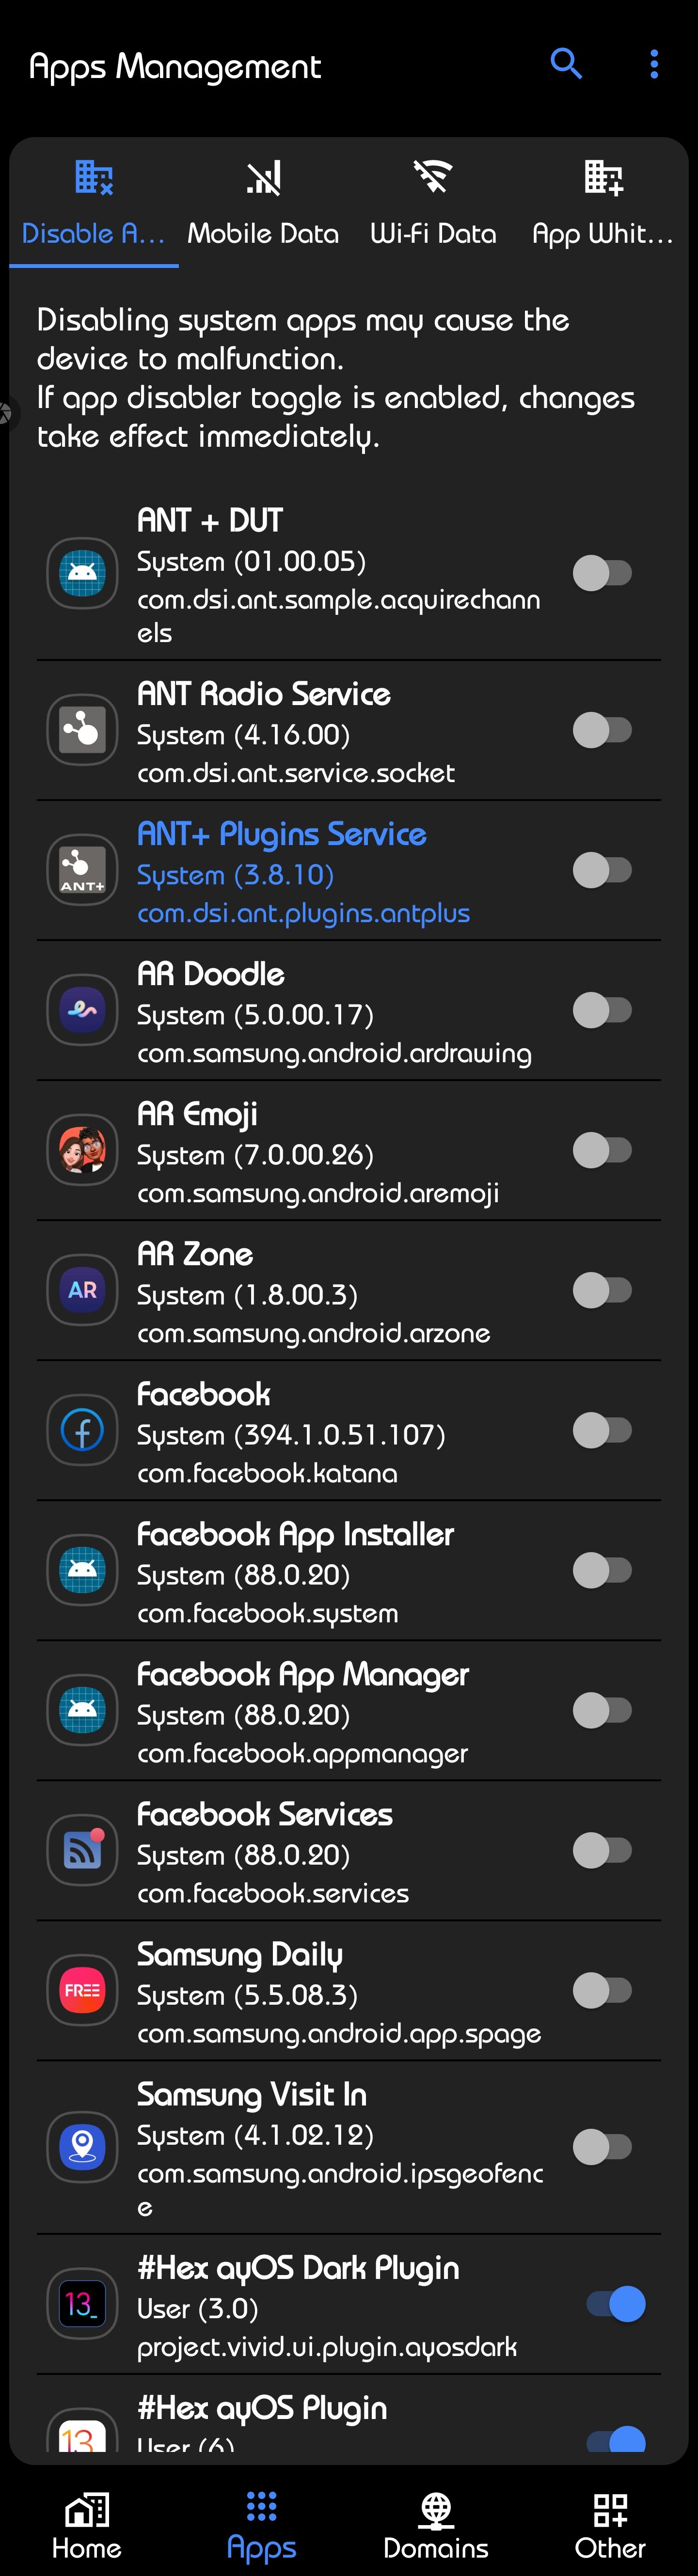The image size is (698, 2576).
Task: Turn off the #Hex ayOS Dark Plugin switch
Action: (616, 2304)
